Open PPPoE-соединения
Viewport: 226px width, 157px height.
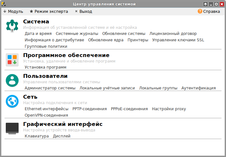[129, 109]
